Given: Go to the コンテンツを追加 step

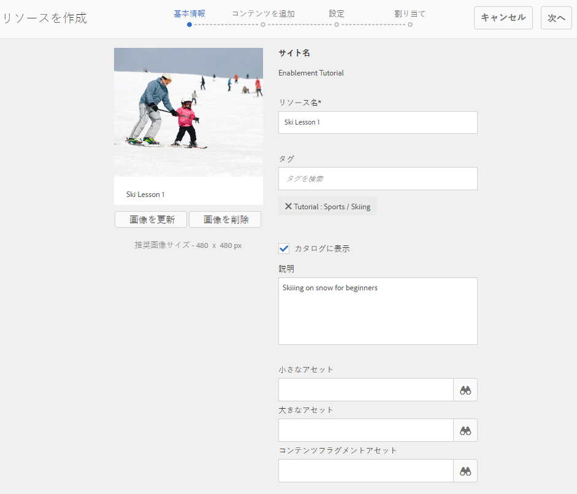Looking at the screenshot, I should click(263, 14).
